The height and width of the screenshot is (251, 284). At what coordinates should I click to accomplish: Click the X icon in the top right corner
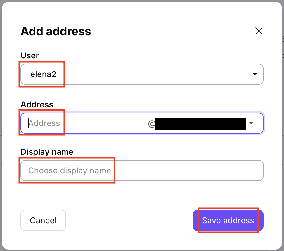[x=259, y=31]
